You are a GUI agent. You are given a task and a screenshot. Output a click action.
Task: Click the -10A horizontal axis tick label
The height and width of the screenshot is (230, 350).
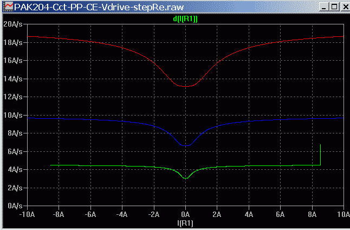[x=27, y=215]
